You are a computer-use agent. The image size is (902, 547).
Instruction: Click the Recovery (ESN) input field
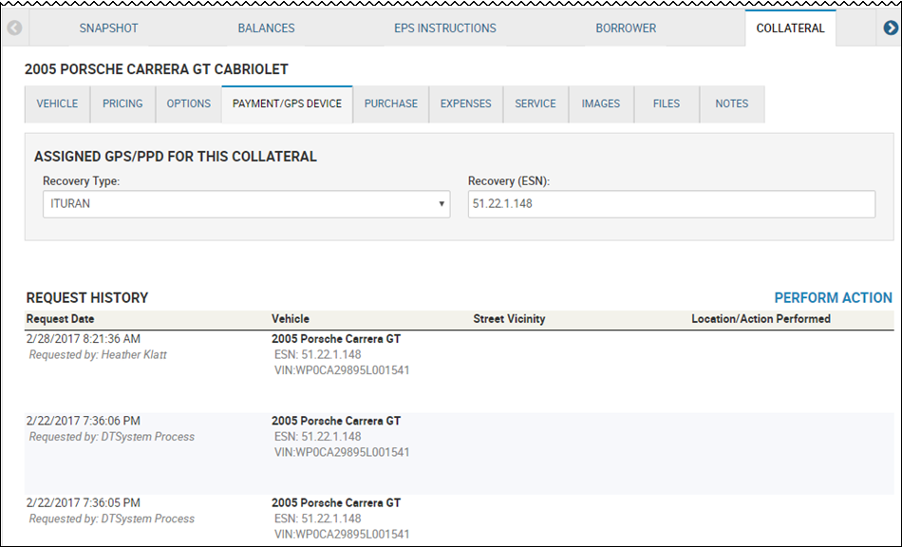tap(671, 204)
